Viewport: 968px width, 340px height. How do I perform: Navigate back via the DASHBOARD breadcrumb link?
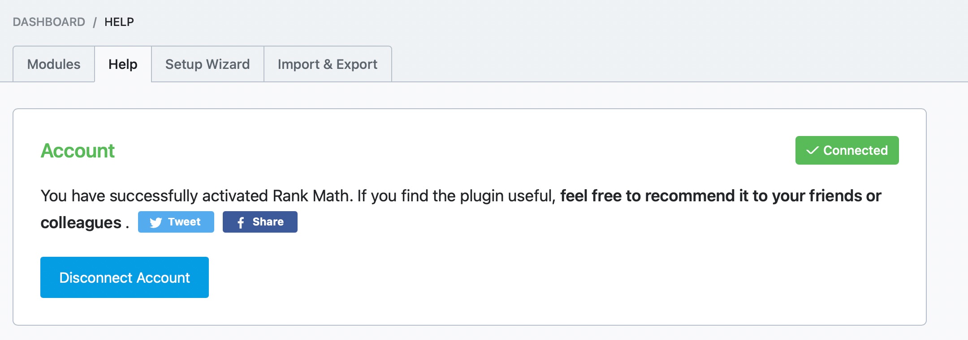pos(48,21)
